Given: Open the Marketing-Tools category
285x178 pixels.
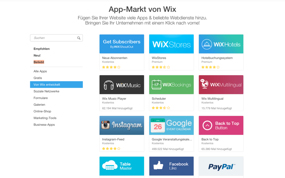Looking at the screenshot, I should (x=45, y=118).
